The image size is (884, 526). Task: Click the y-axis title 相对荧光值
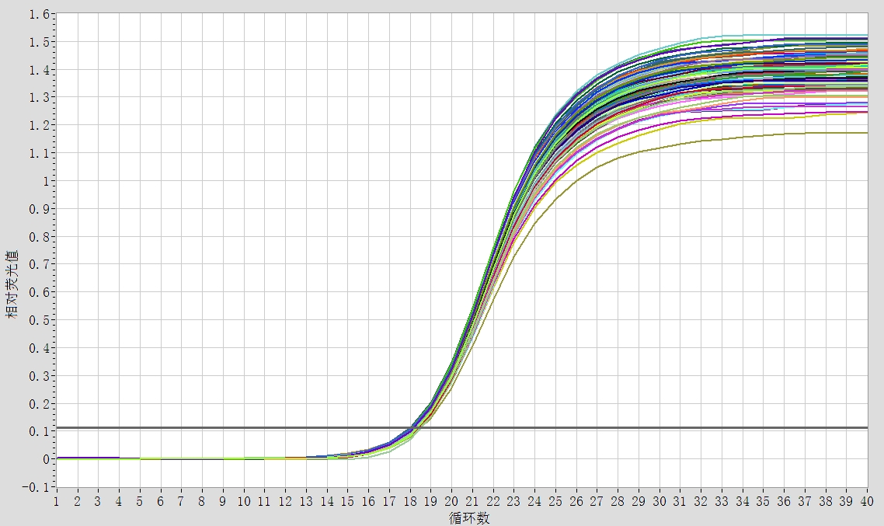coord(12,284)
